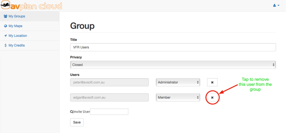Open the Privacy dropdown

click(x=173, y=65)
